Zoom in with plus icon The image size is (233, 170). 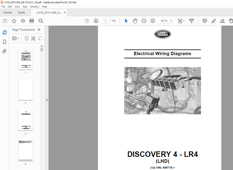(x=153, y=21)
